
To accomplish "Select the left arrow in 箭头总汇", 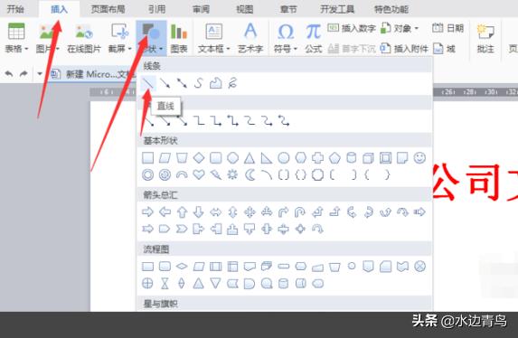I will coord(165,211).
